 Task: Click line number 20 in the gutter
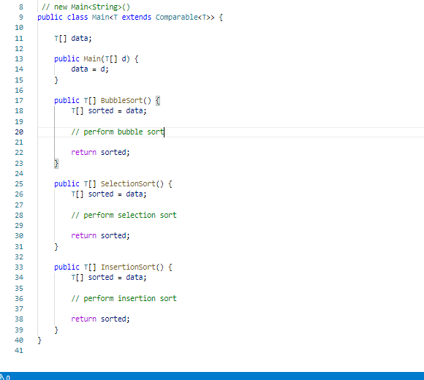point(19,132)
